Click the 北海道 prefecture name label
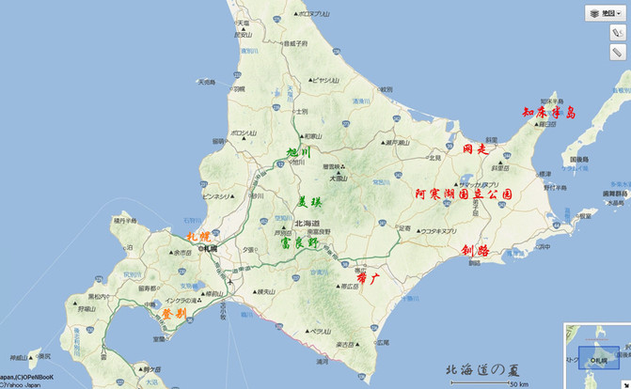Viewport: 631px width, 389px height. click(308, 224)
